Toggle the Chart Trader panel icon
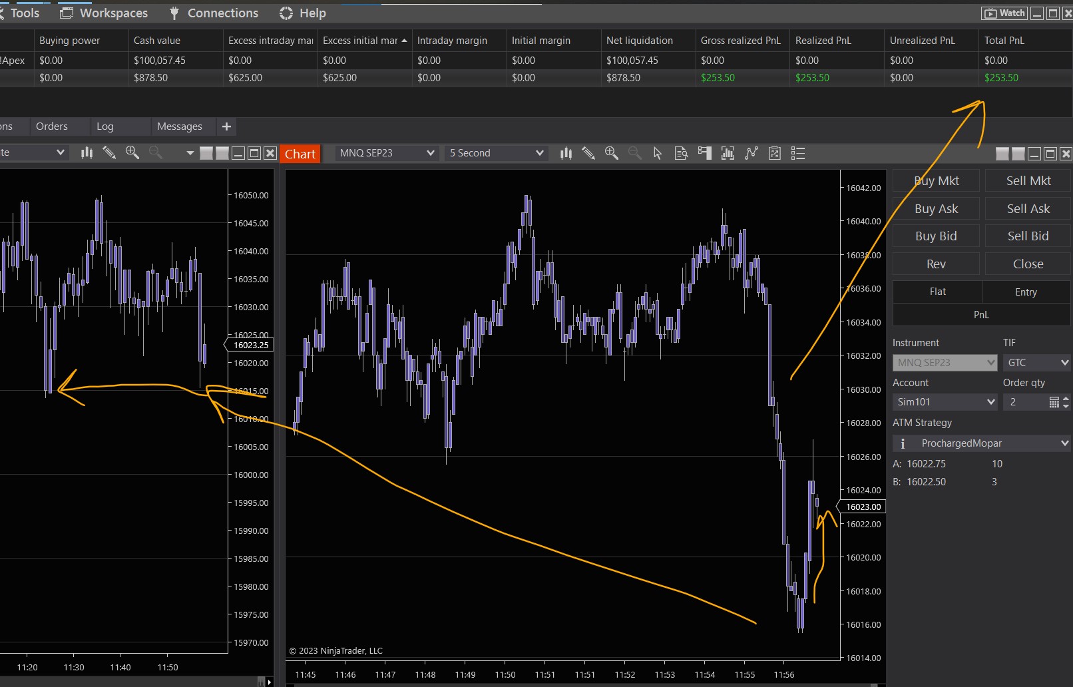The width and height of the screenshot is (1073, 687). (x=704, y=154)
